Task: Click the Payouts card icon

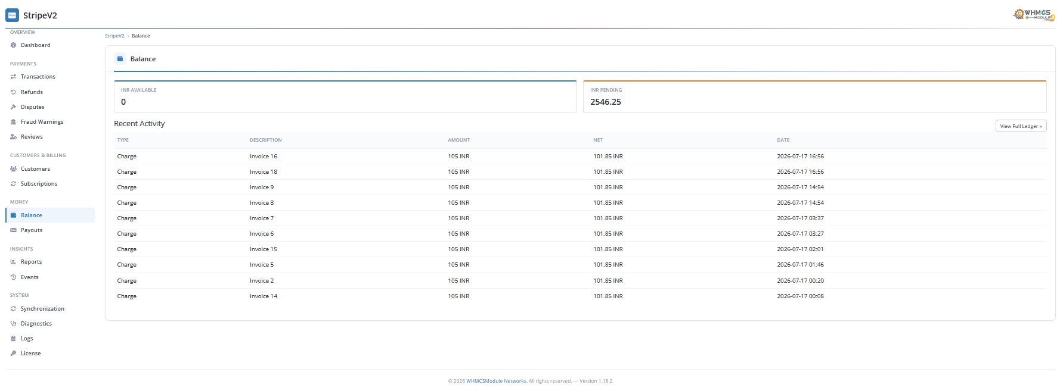Action: [13, 230]
